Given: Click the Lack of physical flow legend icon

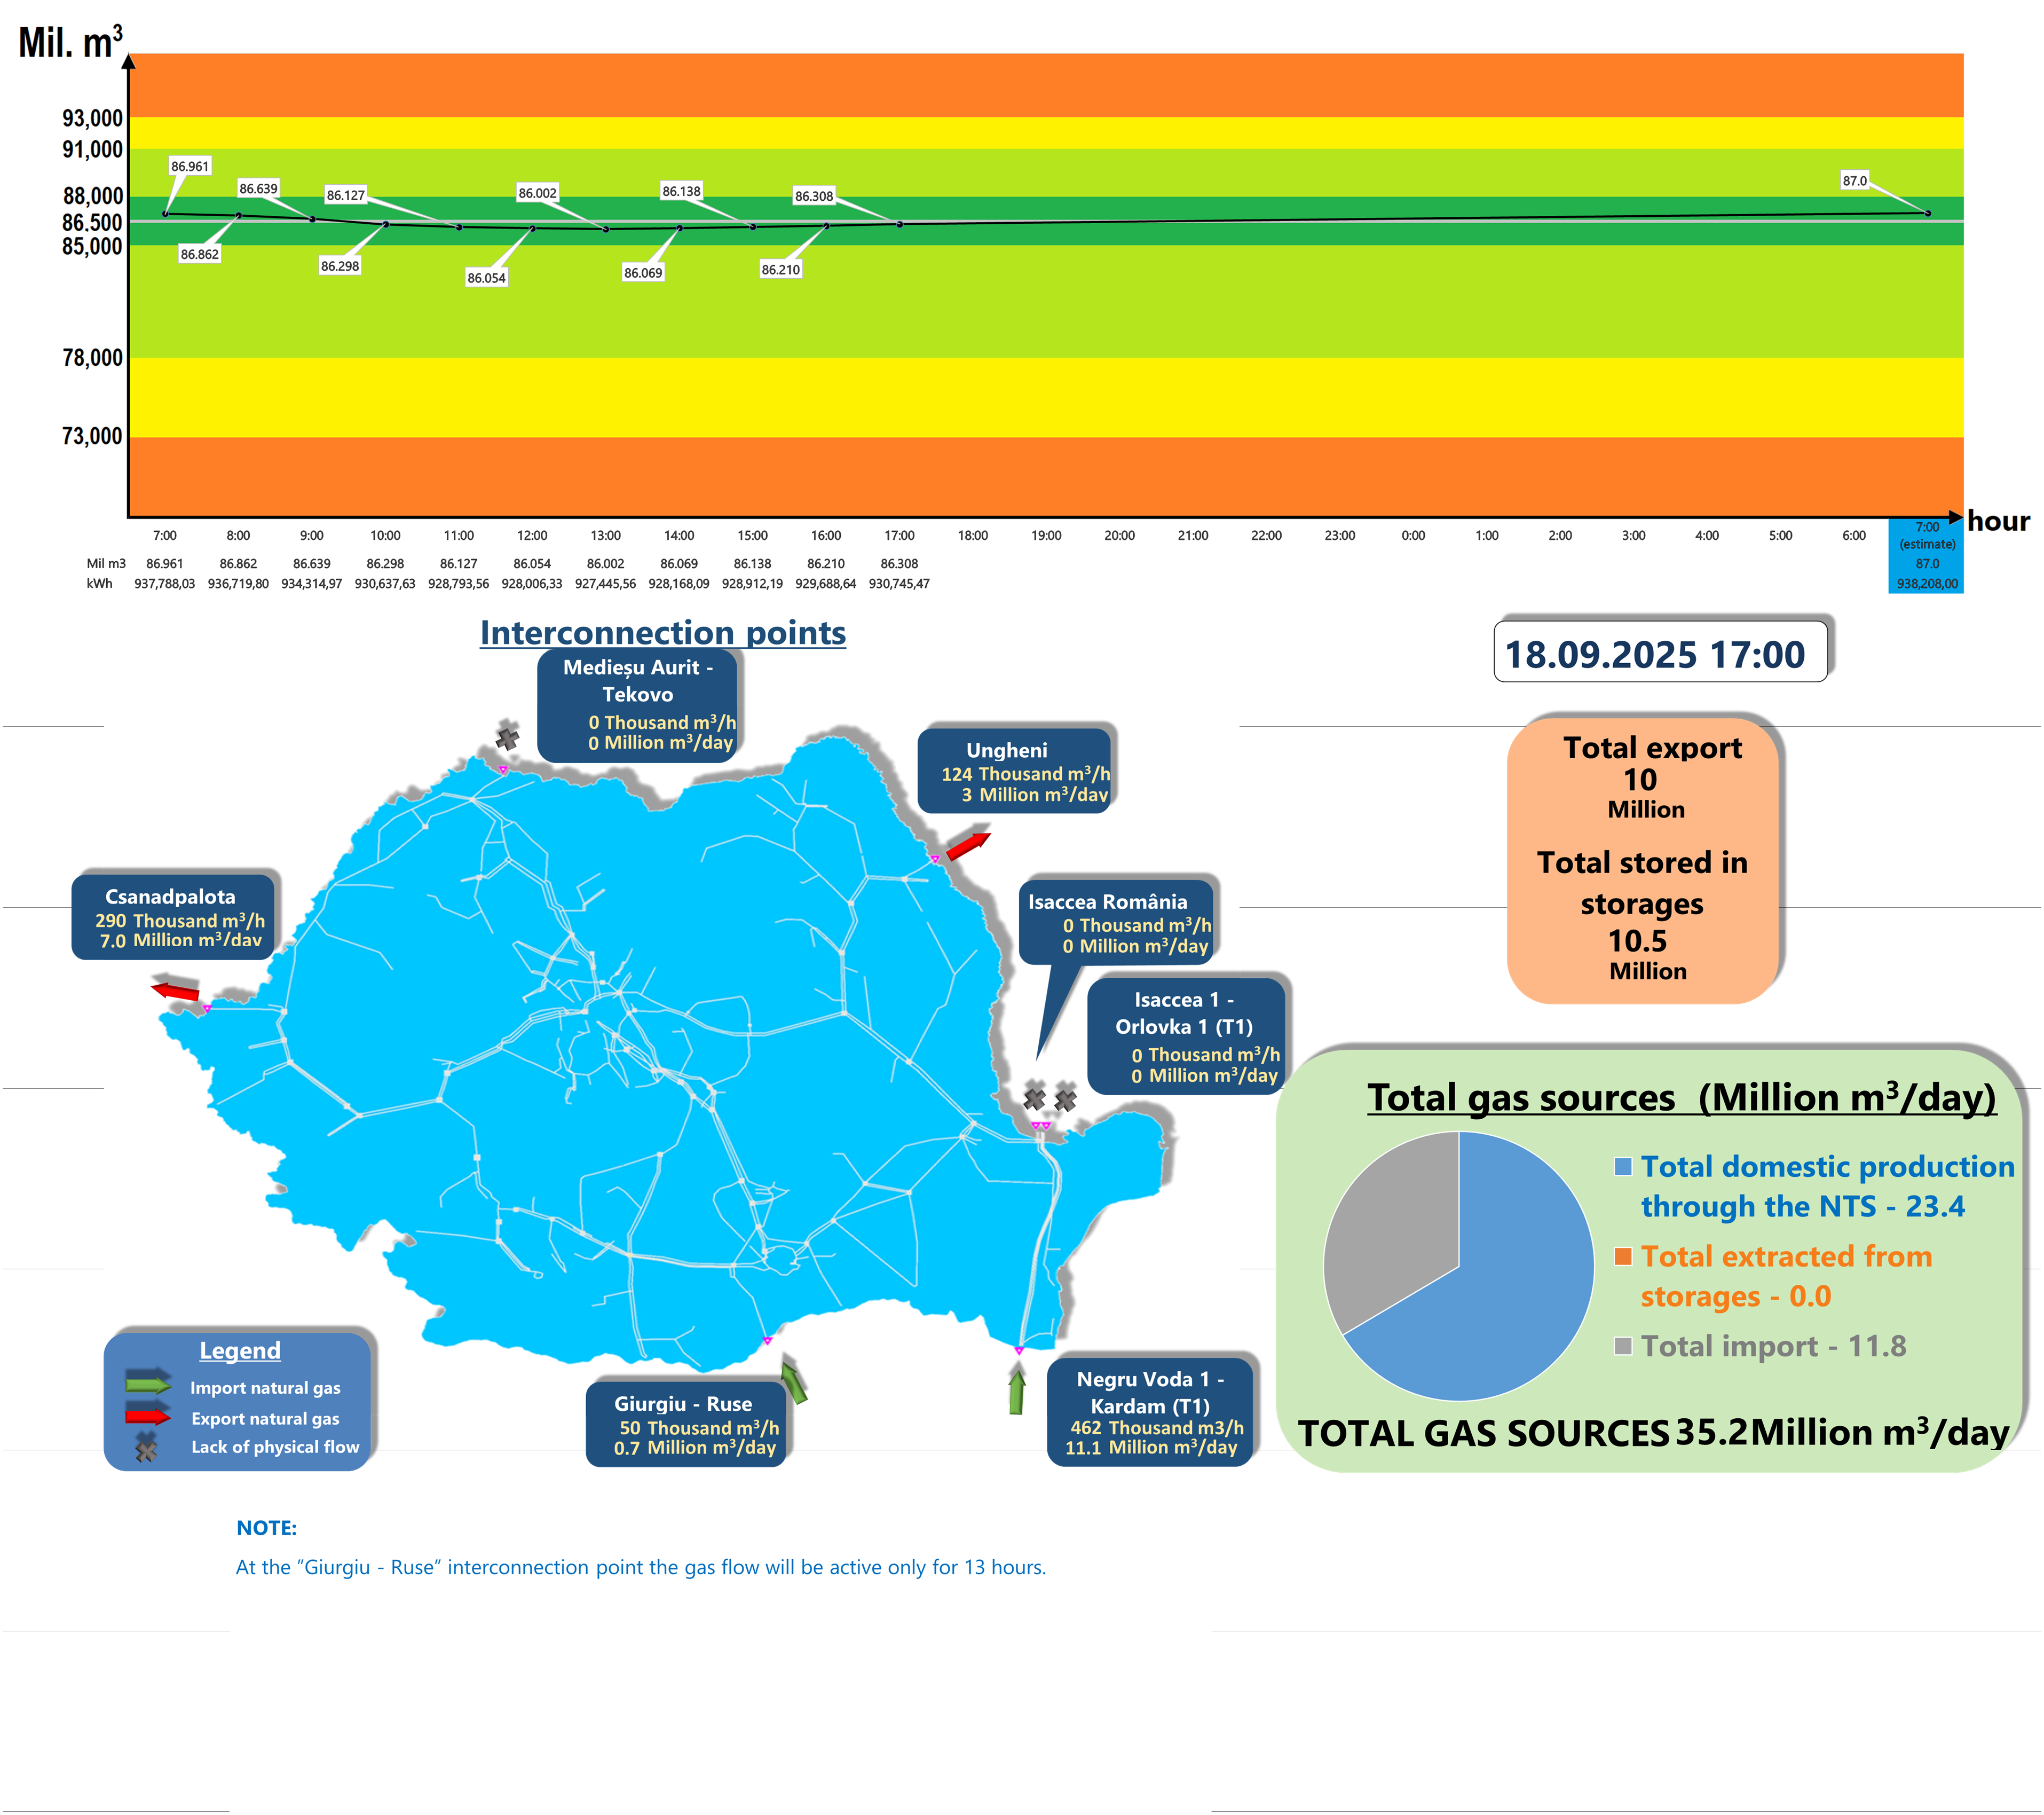Looking at the screenshot, I should pyautogui.click(x=147, y=1447).
